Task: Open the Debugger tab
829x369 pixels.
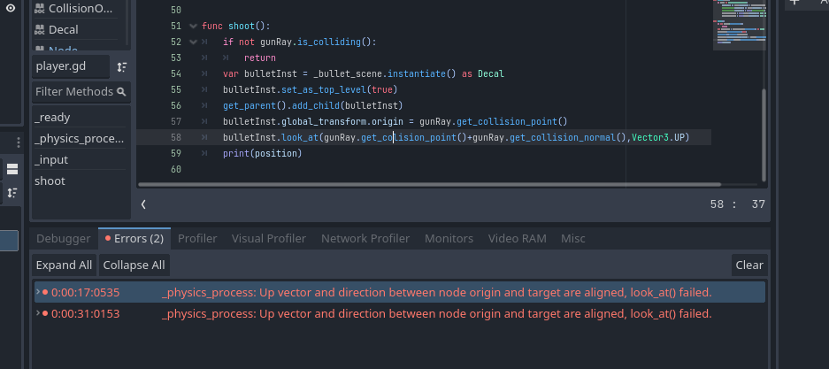Action: coord(64,238)
